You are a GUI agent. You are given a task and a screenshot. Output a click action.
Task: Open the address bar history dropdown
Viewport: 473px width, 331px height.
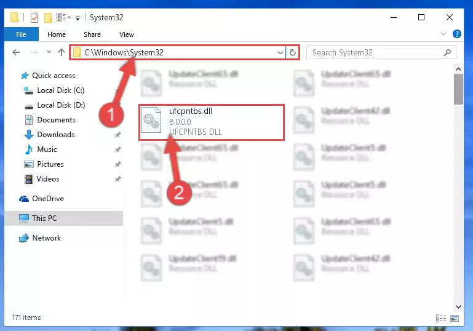click(280, 53)
